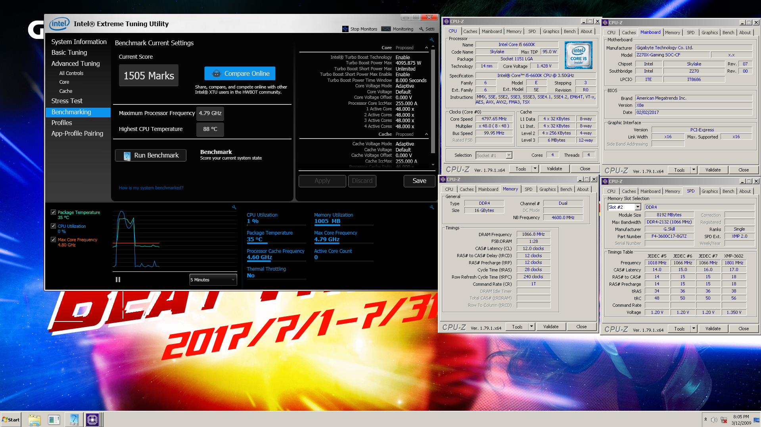Click the settings panel scrollbar thumb
This screenshot has width=761, height=427.
(433, 101)
